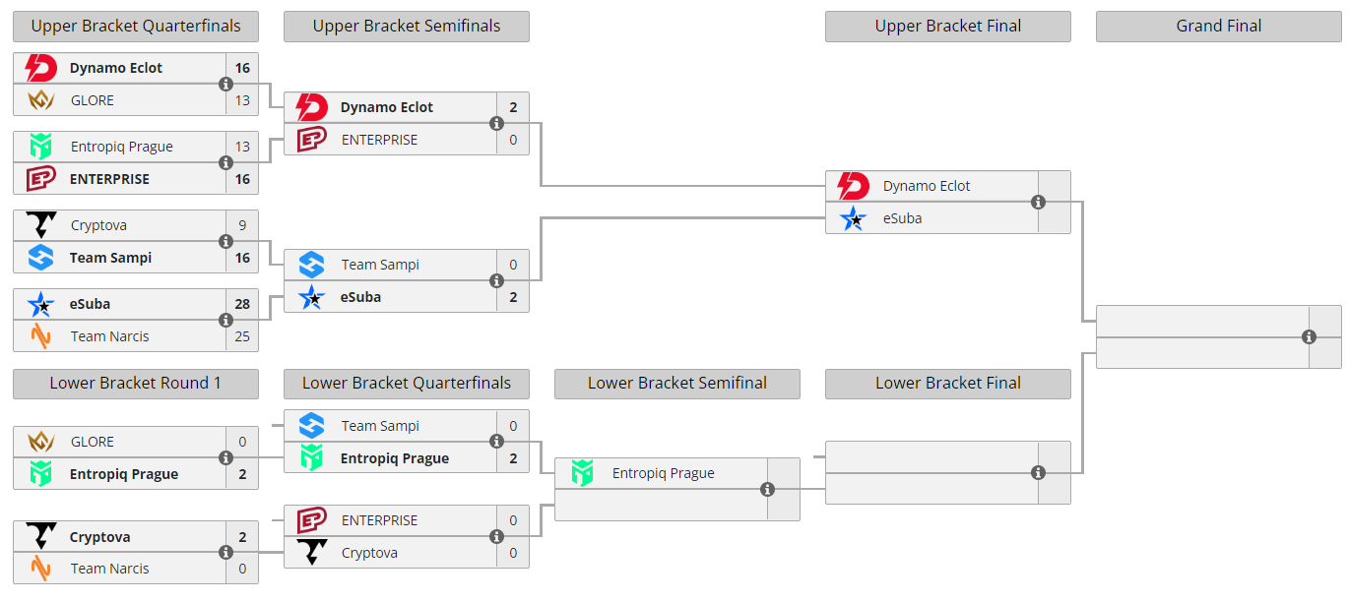
Task: Select the Upper Bracket Quarterfinals header
Action: (136, 27)
